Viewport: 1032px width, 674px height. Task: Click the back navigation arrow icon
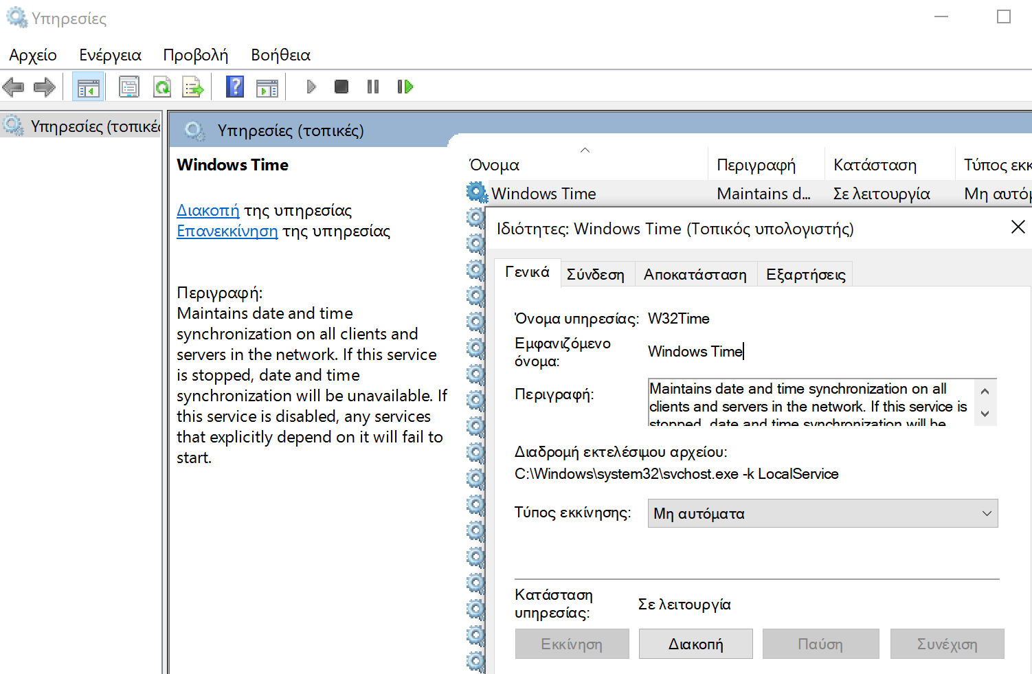tap(13, 86)
